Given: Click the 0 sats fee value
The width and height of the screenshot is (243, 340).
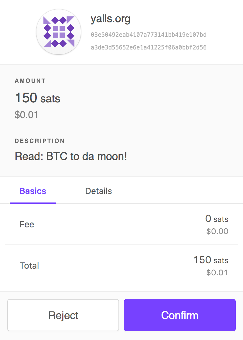Looking at the screenshot, I should click(217, 219).
